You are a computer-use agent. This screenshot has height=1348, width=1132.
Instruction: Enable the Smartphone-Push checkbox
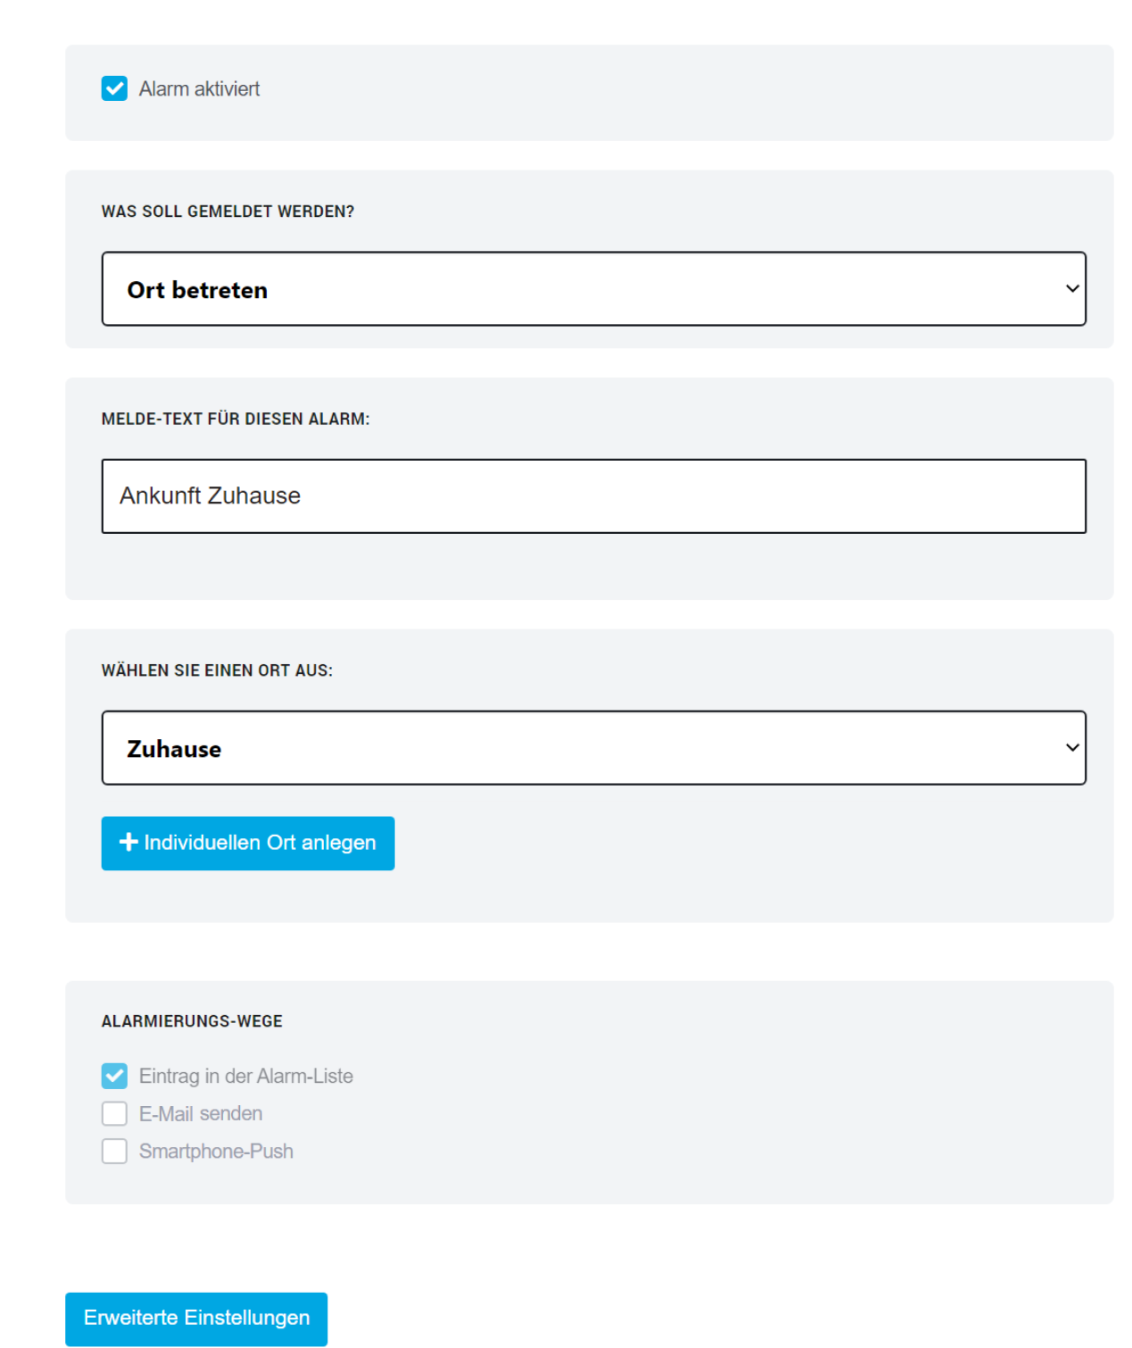point(114,1151)
